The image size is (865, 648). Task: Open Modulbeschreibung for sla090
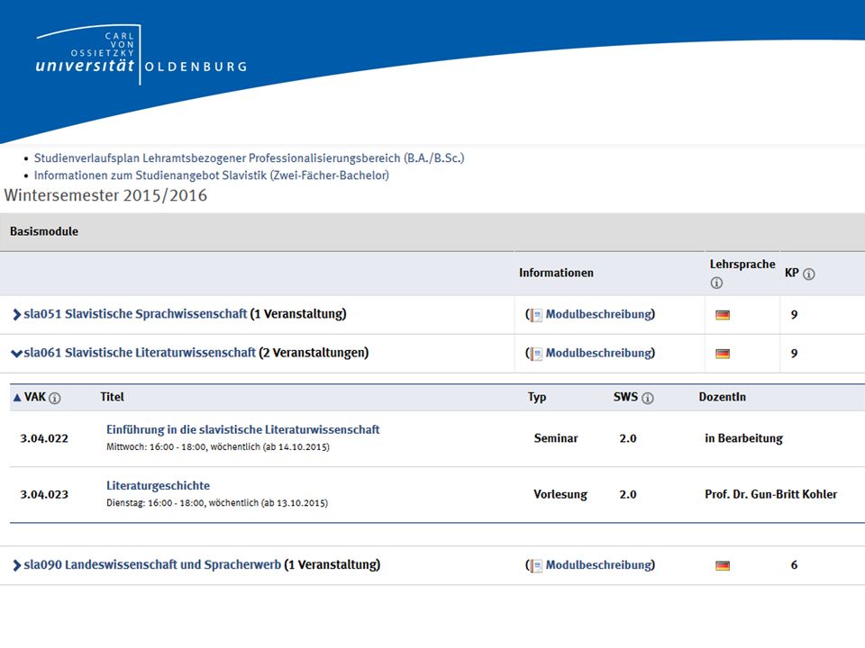click(x=598, y=565)
